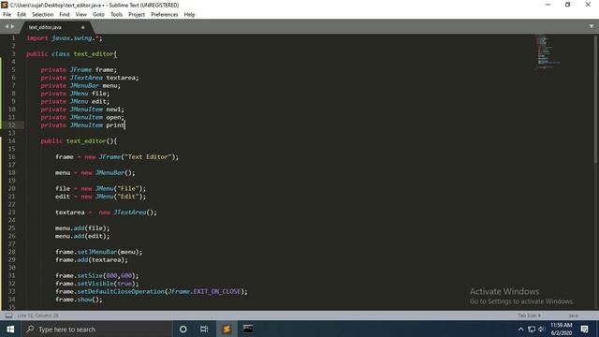Viewport: 599px width, 337px height.
Task: Click on "JMenuItem new1;" line
Action: tap(82, 110)
